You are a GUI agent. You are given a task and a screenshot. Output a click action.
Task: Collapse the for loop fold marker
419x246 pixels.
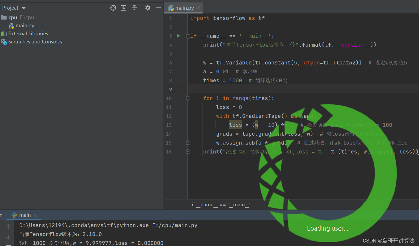[188, 98]
